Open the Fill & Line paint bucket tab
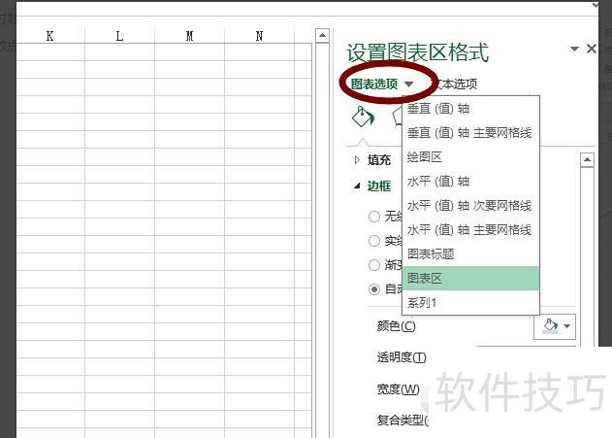612x438 pixels. pos(363,118)
